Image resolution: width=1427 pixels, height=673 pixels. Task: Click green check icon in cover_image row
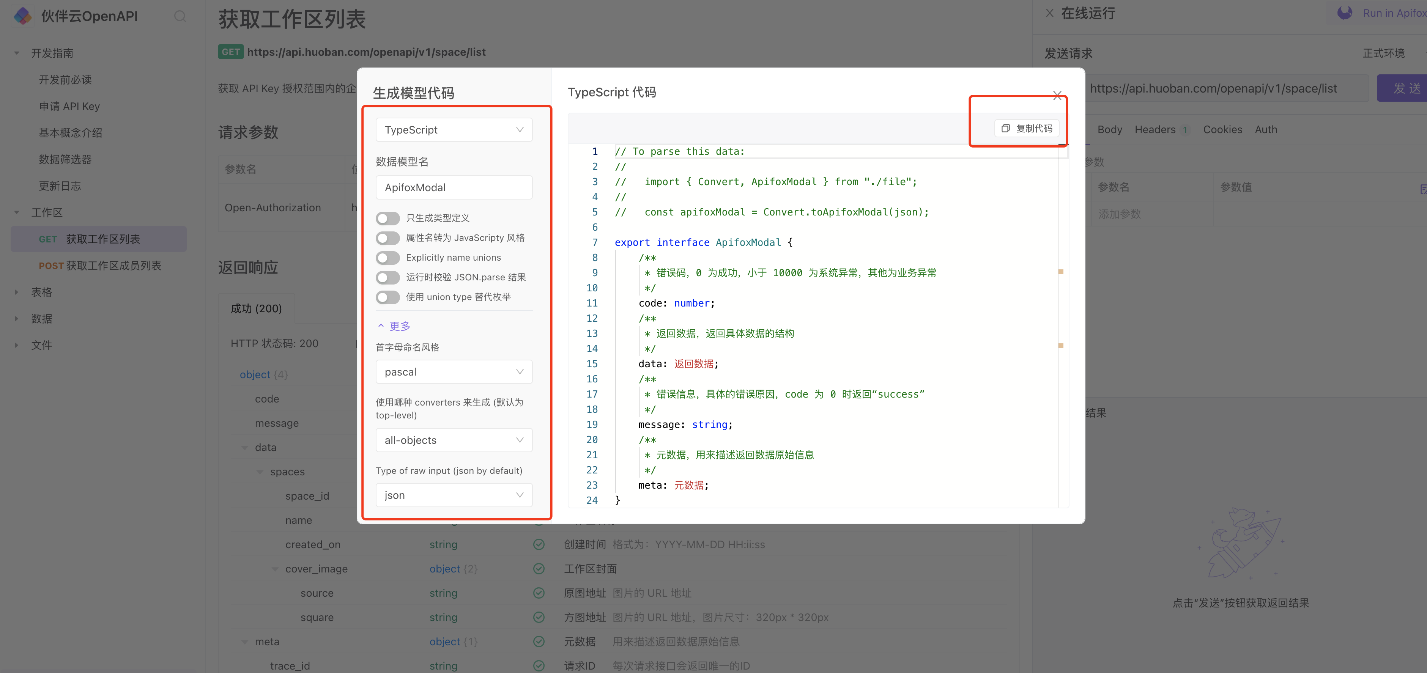tap(539, 569)
